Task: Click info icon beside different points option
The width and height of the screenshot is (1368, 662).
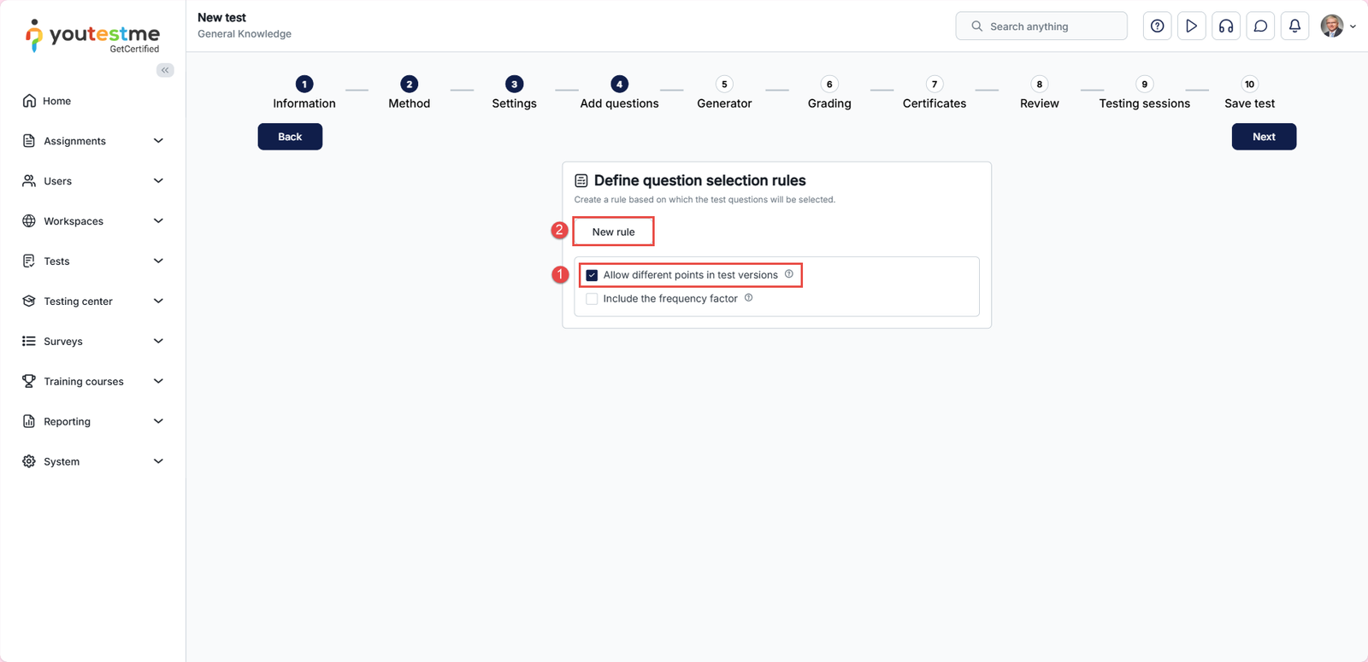Action: click(789, 274)
